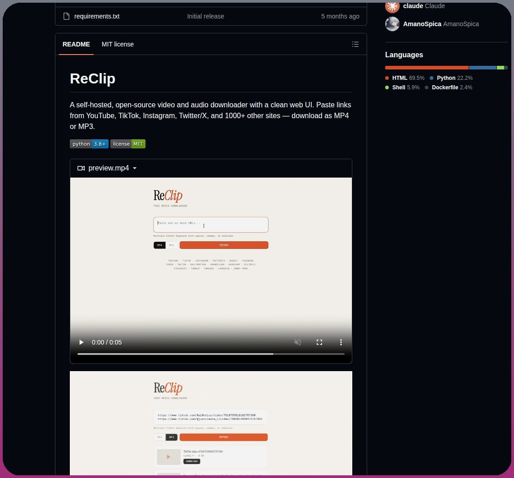Click the ReClip README heading
The image size is (514, 478).
pyautogui.click(x=92, y=78)
